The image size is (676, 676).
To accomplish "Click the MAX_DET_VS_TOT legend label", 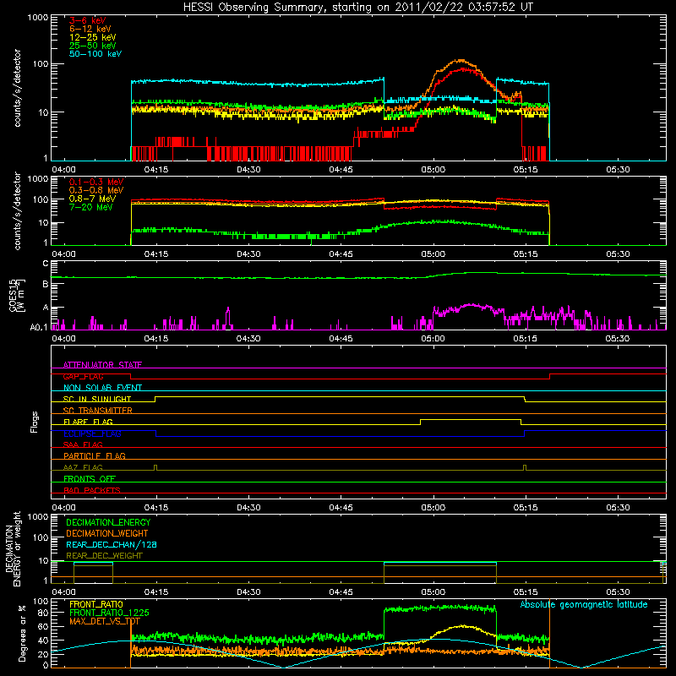I will click(x=105, y=621).
